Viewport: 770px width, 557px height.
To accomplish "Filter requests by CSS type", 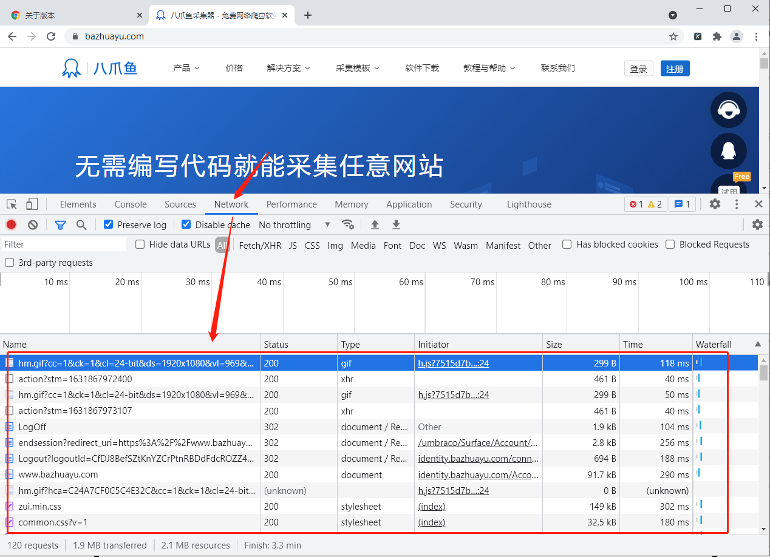I will click(312, 245).
